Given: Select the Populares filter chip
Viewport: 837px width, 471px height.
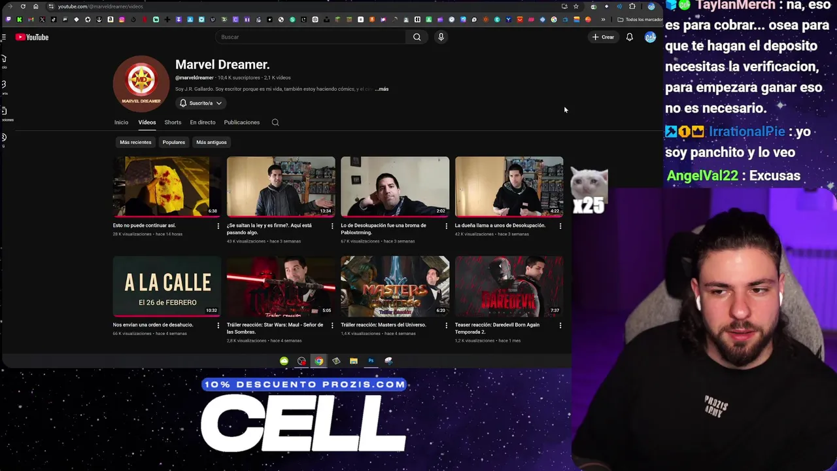Looking at the screenshot, I should (x=174, y=142).
